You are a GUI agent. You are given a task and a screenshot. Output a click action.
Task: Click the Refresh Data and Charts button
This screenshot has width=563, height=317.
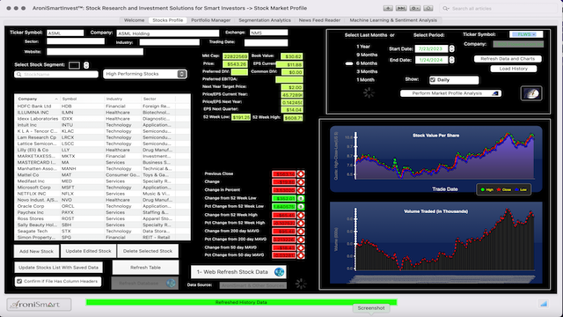(x=508, y=59)
